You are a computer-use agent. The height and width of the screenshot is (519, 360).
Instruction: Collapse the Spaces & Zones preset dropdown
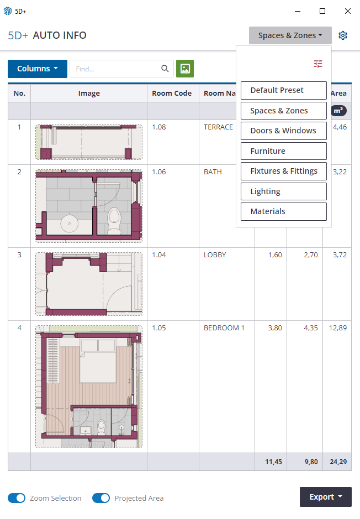click(290, 35)
